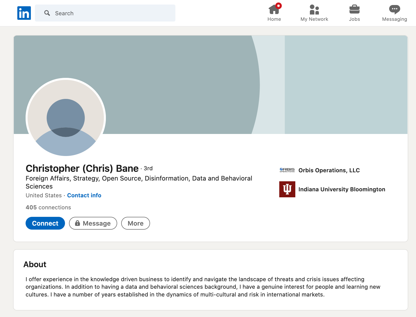Viewport: 416px width, 317px height.
Task: Click the Orbis Operations logo icon
Action: 287,170
